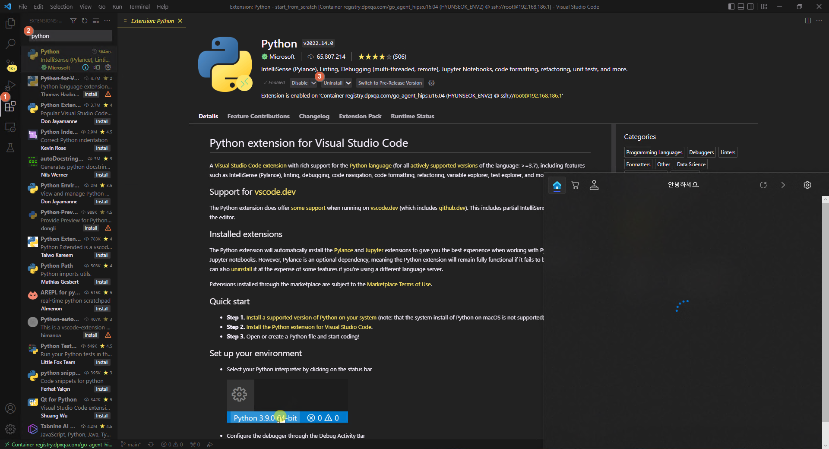Click the Data Science category tag
This screenshot has width=829, height=449.
(x=691, y=164)
